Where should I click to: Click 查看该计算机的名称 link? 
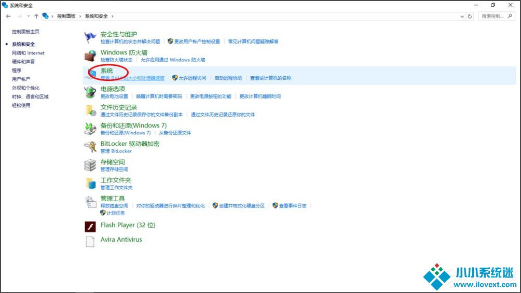(270, 78)
